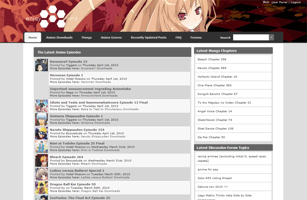Viewport: 307px width, 200px height.
Task: Open the FAQ page
Action: (178, 38)
